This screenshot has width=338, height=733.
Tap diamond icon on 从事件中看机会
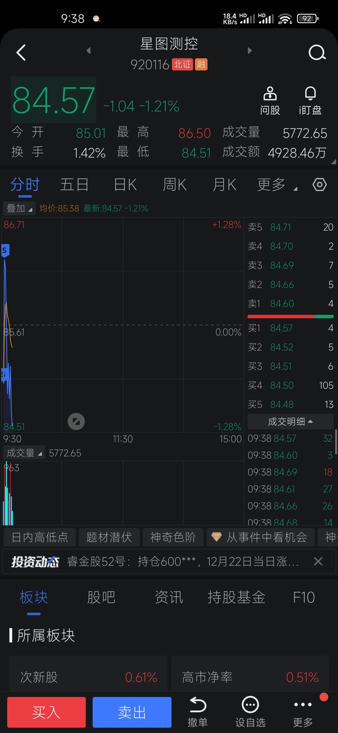(x=216, y=537)
